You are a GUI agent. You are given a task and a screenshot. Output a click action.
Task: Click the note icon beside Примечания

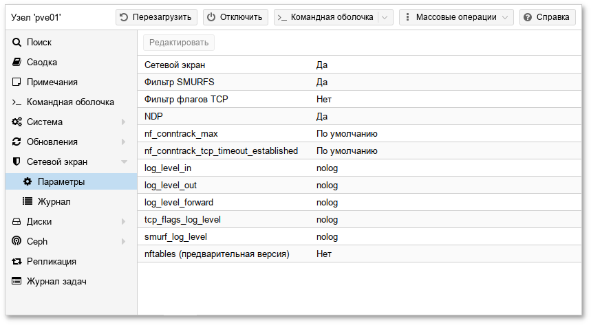click(x=17, y=82)
